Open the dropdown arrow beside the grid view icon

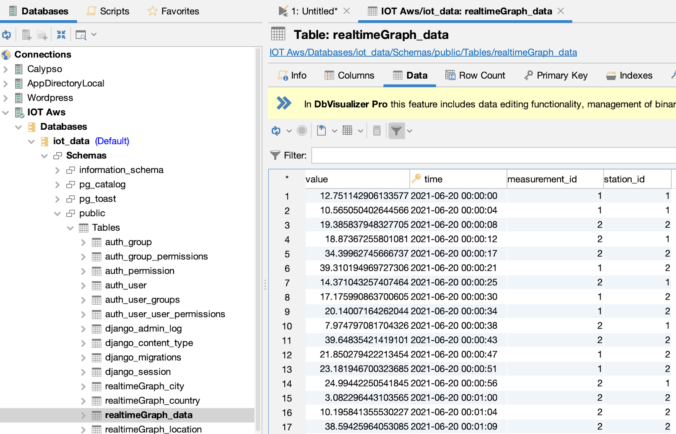[x=360, y=131]
